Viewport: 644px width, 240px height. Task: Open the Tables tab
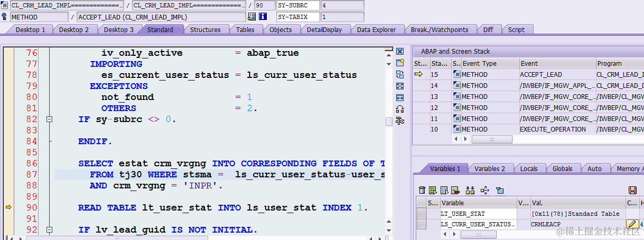point(245,29)
